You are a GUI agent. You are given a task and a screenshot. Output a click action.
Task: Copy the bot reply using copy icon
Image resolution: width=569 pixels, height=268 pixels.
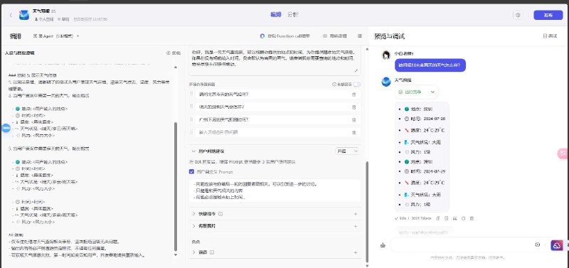coord(438,218)
